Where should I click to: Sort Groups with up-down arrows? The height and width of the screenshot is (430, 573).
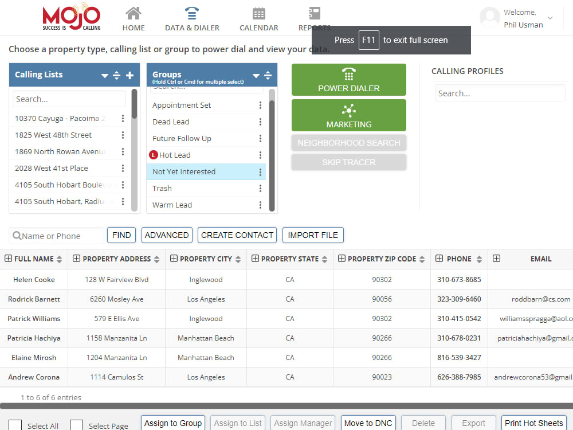[268, 75]
